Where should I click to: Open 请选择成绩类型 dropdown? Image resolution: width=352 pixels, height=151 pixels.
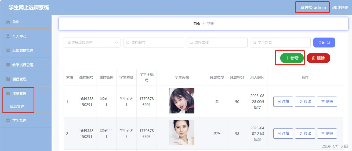click(92, 42)
